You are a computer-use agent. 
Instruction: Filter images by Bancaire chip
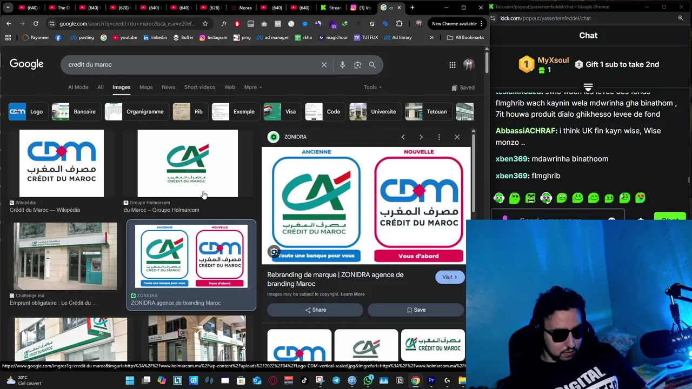(x=76, y=112)
